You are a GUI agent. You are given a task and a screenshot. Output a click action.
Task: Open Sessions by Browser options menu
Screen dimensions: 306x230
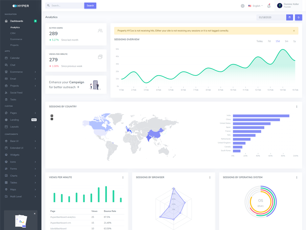[210, 177]
